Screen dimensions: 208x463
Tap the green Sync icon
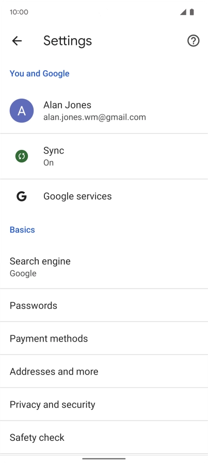[x=22, y=156]
